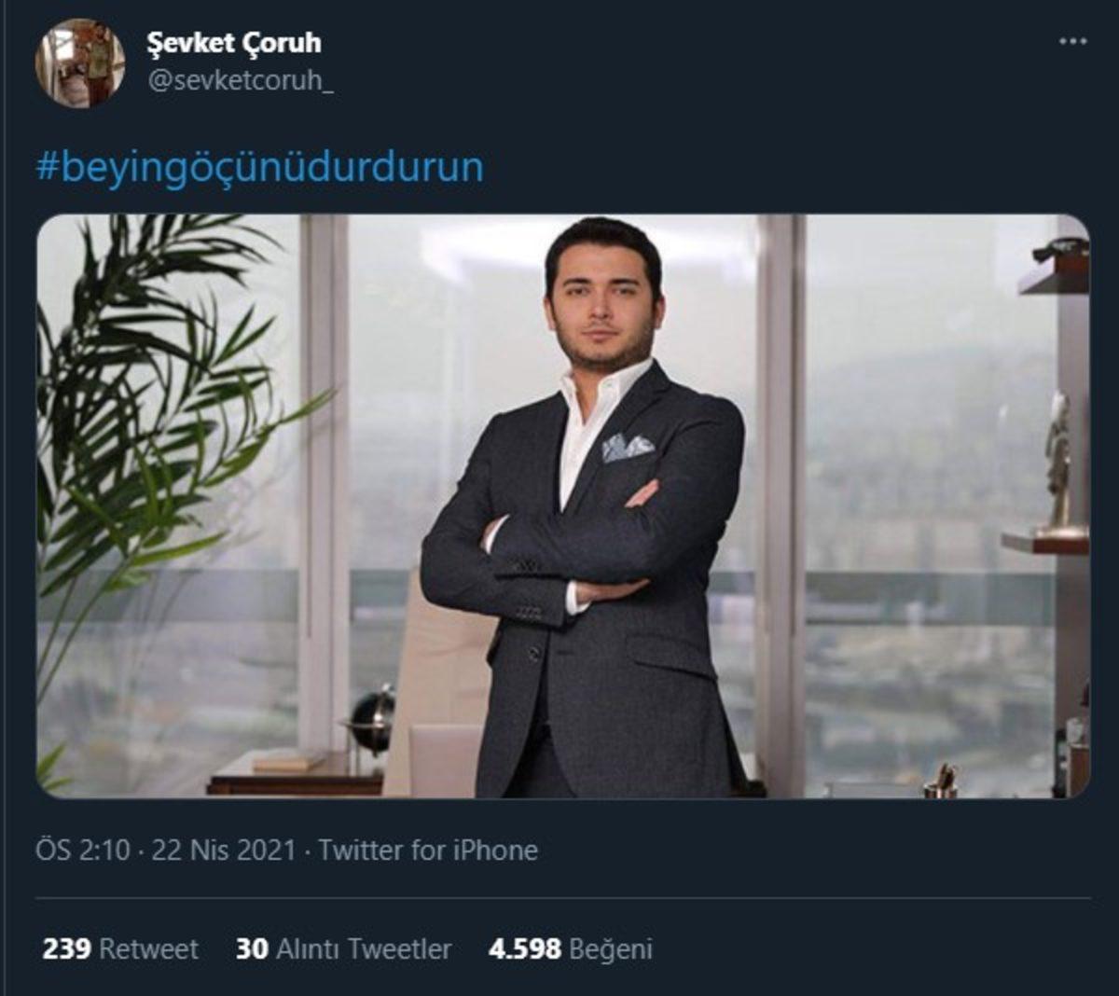This screenshot has width=1119, height=996.
Task: Click the 30 quote tweets count
Action: (x=252, y=949)
